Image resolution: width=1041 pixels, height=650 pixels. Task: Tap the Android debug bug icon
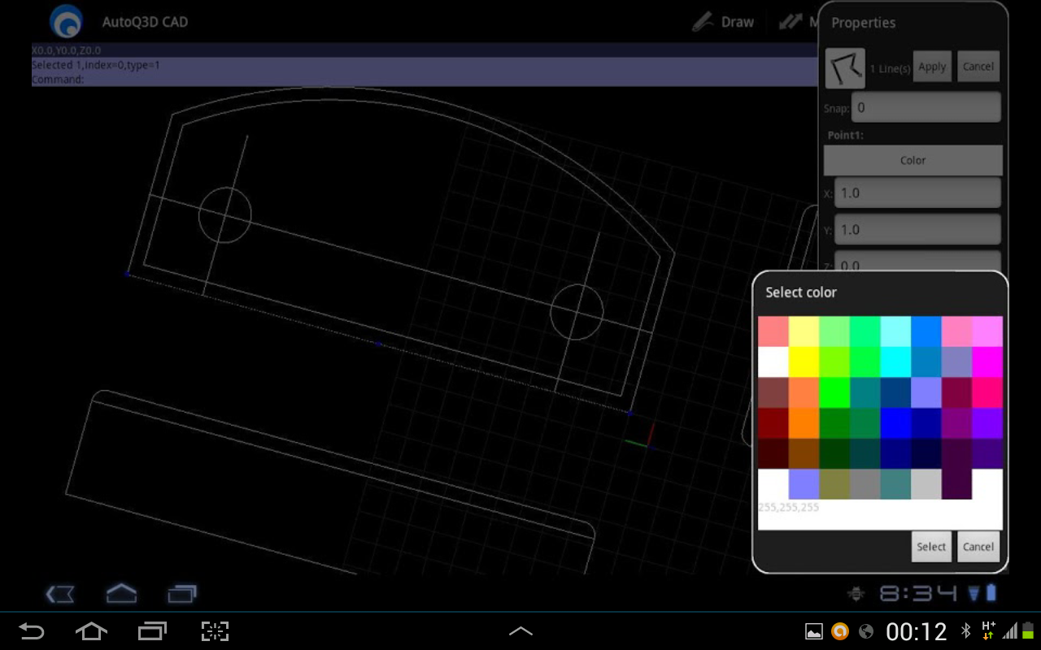coord(856,595)
